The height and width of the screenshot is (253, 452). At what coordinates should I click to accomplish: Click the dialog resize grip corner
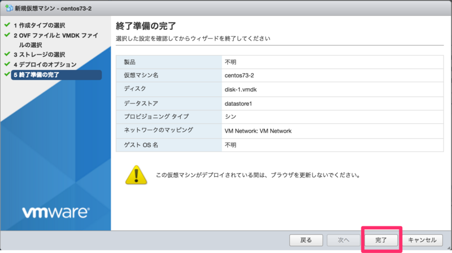pos(449,248)
